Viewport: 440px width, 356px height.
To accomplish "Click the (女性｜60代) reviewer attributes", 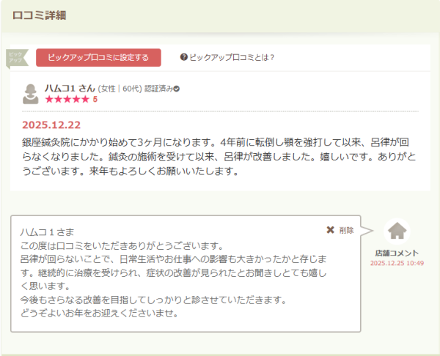I will tap(120, 89).
